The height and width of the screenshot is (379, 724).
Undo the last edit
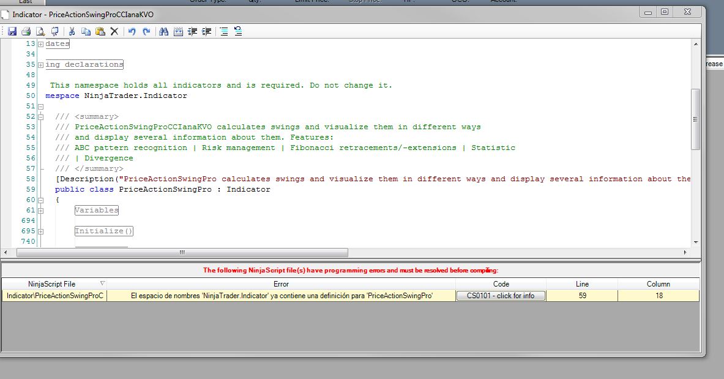click(132, 31)
